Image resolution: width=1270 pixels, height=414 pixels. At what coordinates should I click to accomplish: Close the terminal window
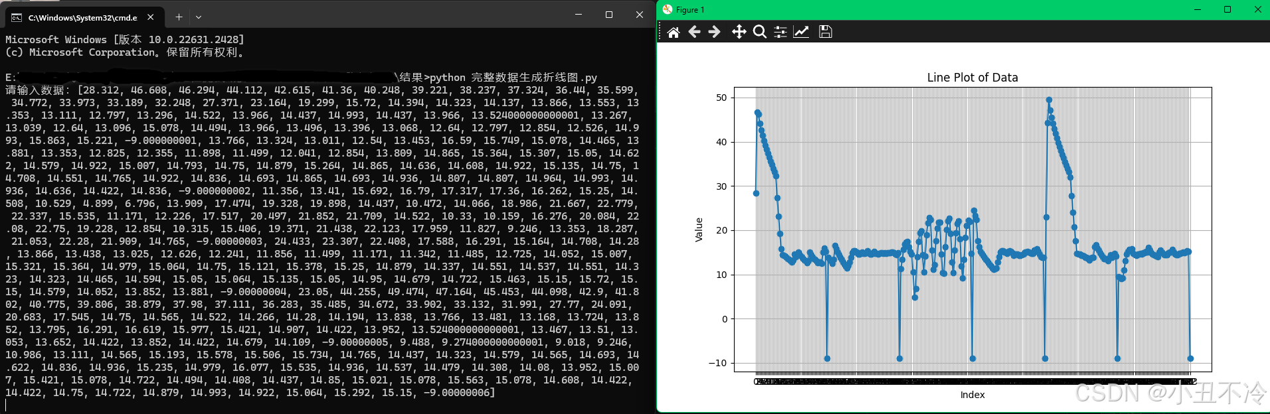pos(640,15)
